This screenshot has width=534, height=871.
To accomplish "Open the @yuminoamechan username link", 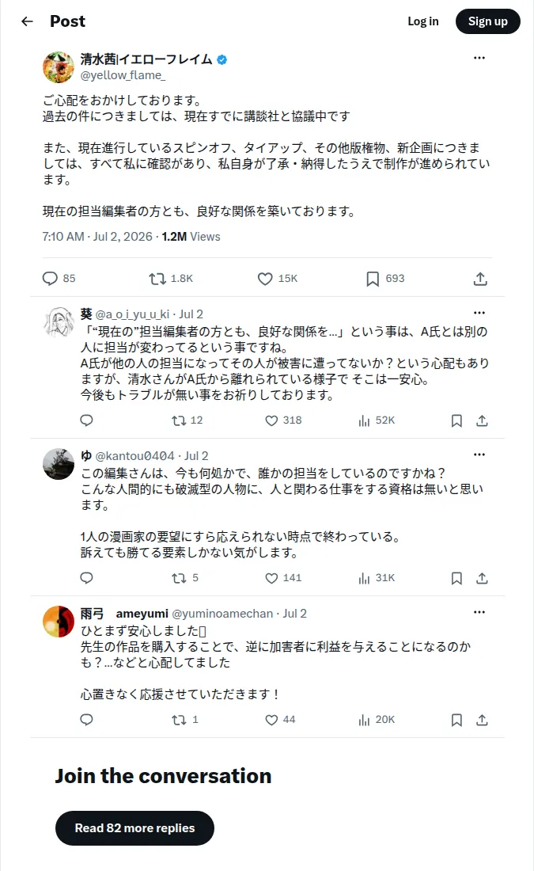I will point(222,613).
